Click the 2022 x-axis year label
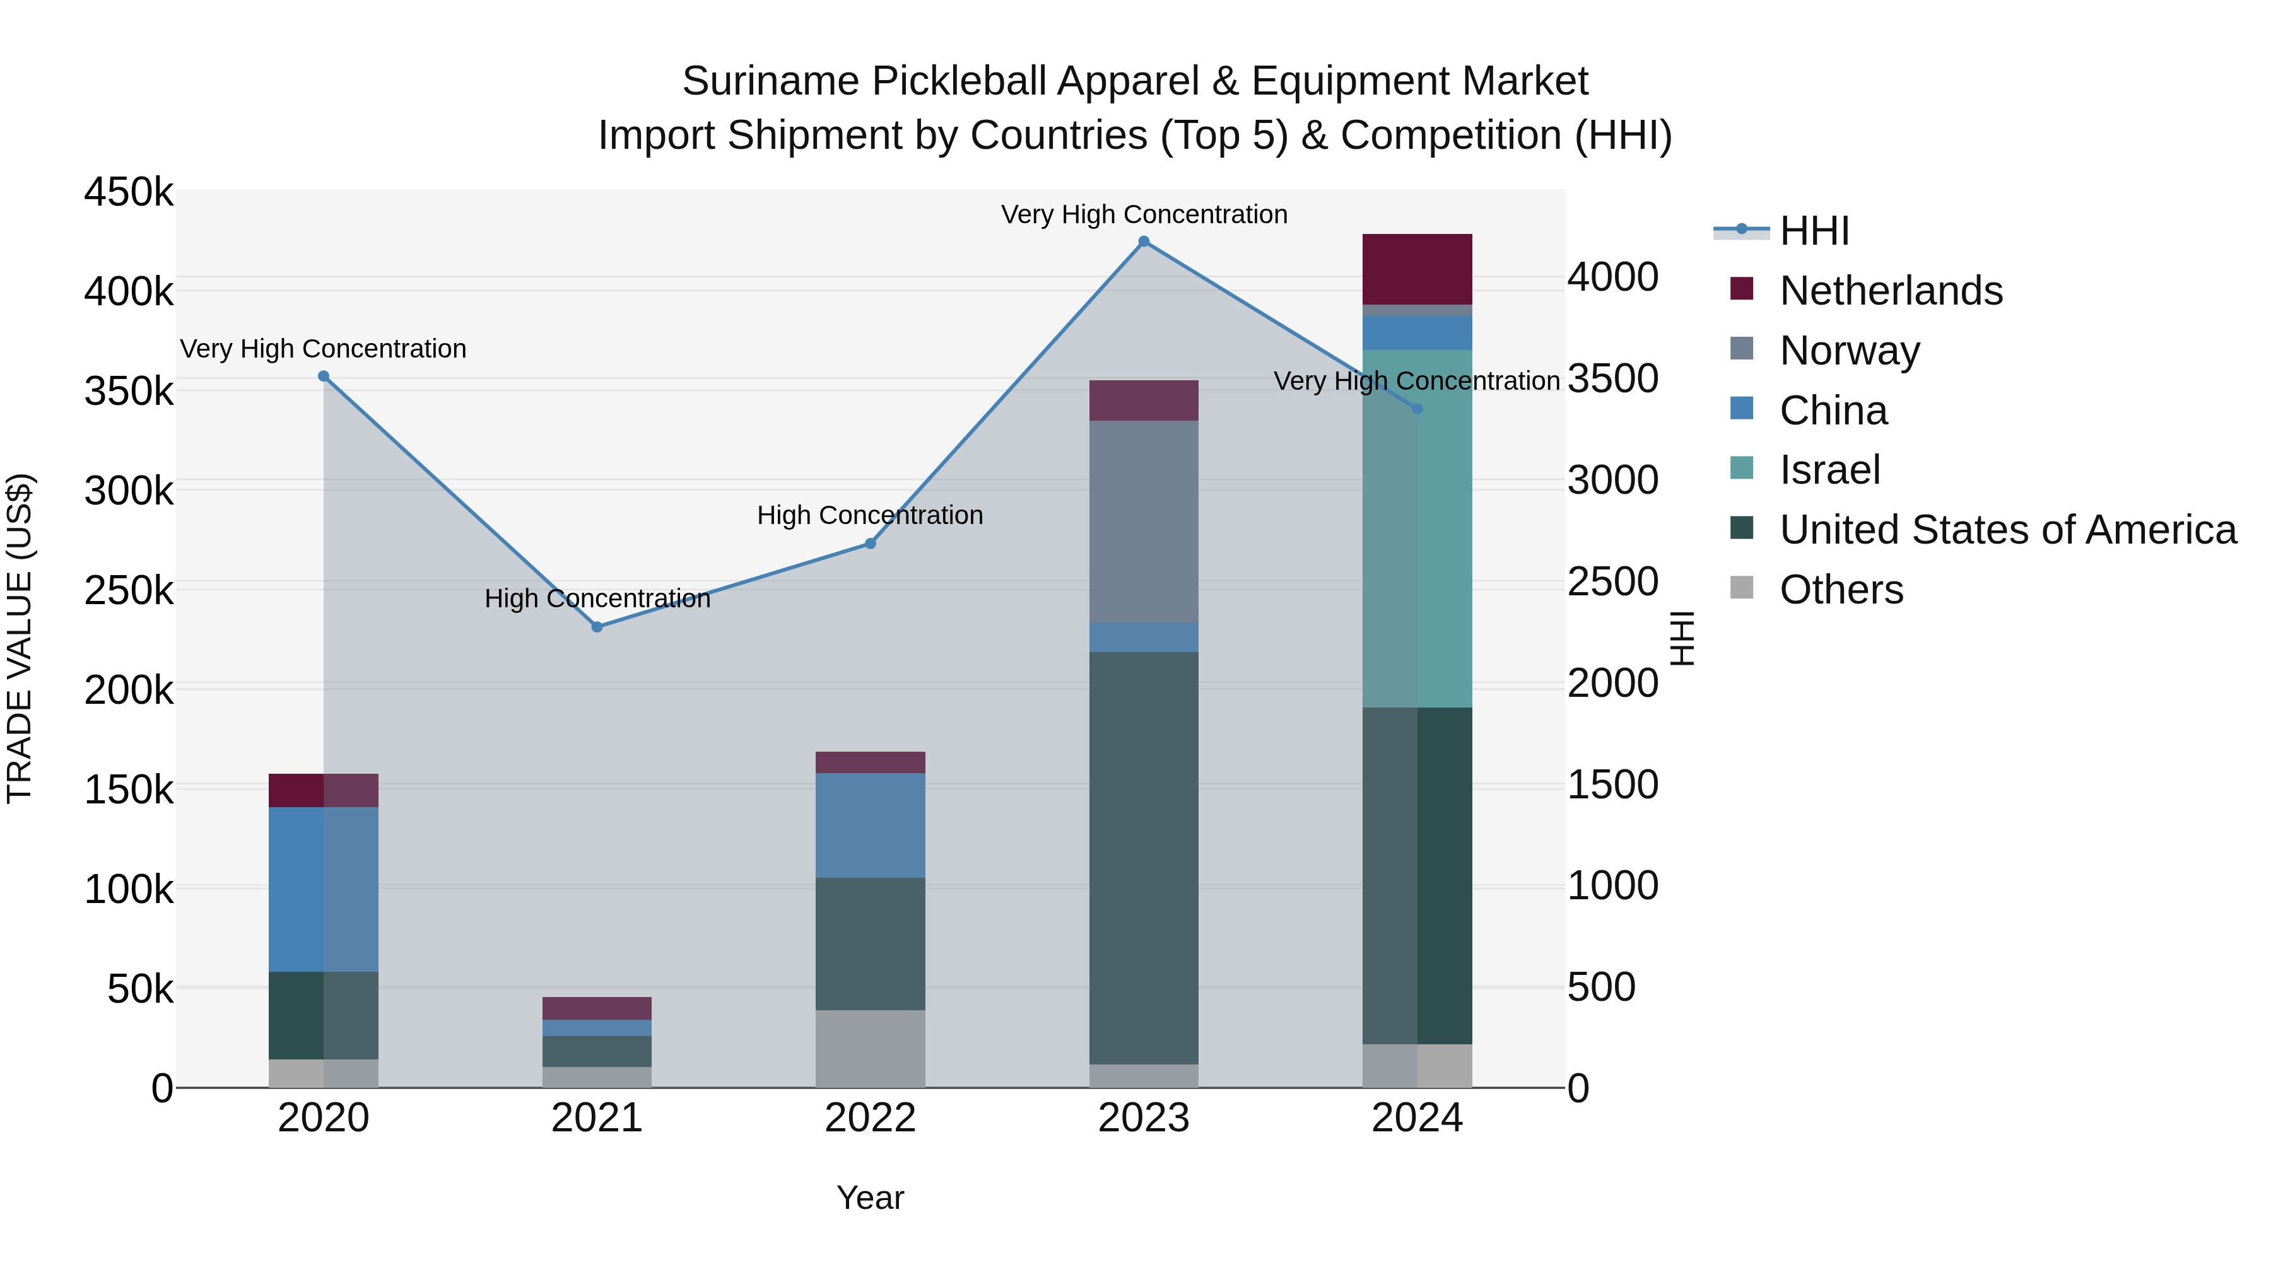This screenshot has width=2271, height=1277. (870, 1118)
